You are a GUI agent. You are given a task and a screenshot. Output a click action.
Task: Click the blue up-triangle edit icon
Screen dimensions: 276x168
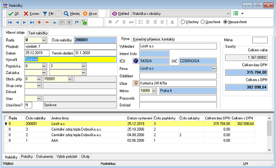[x=54, y=22]
